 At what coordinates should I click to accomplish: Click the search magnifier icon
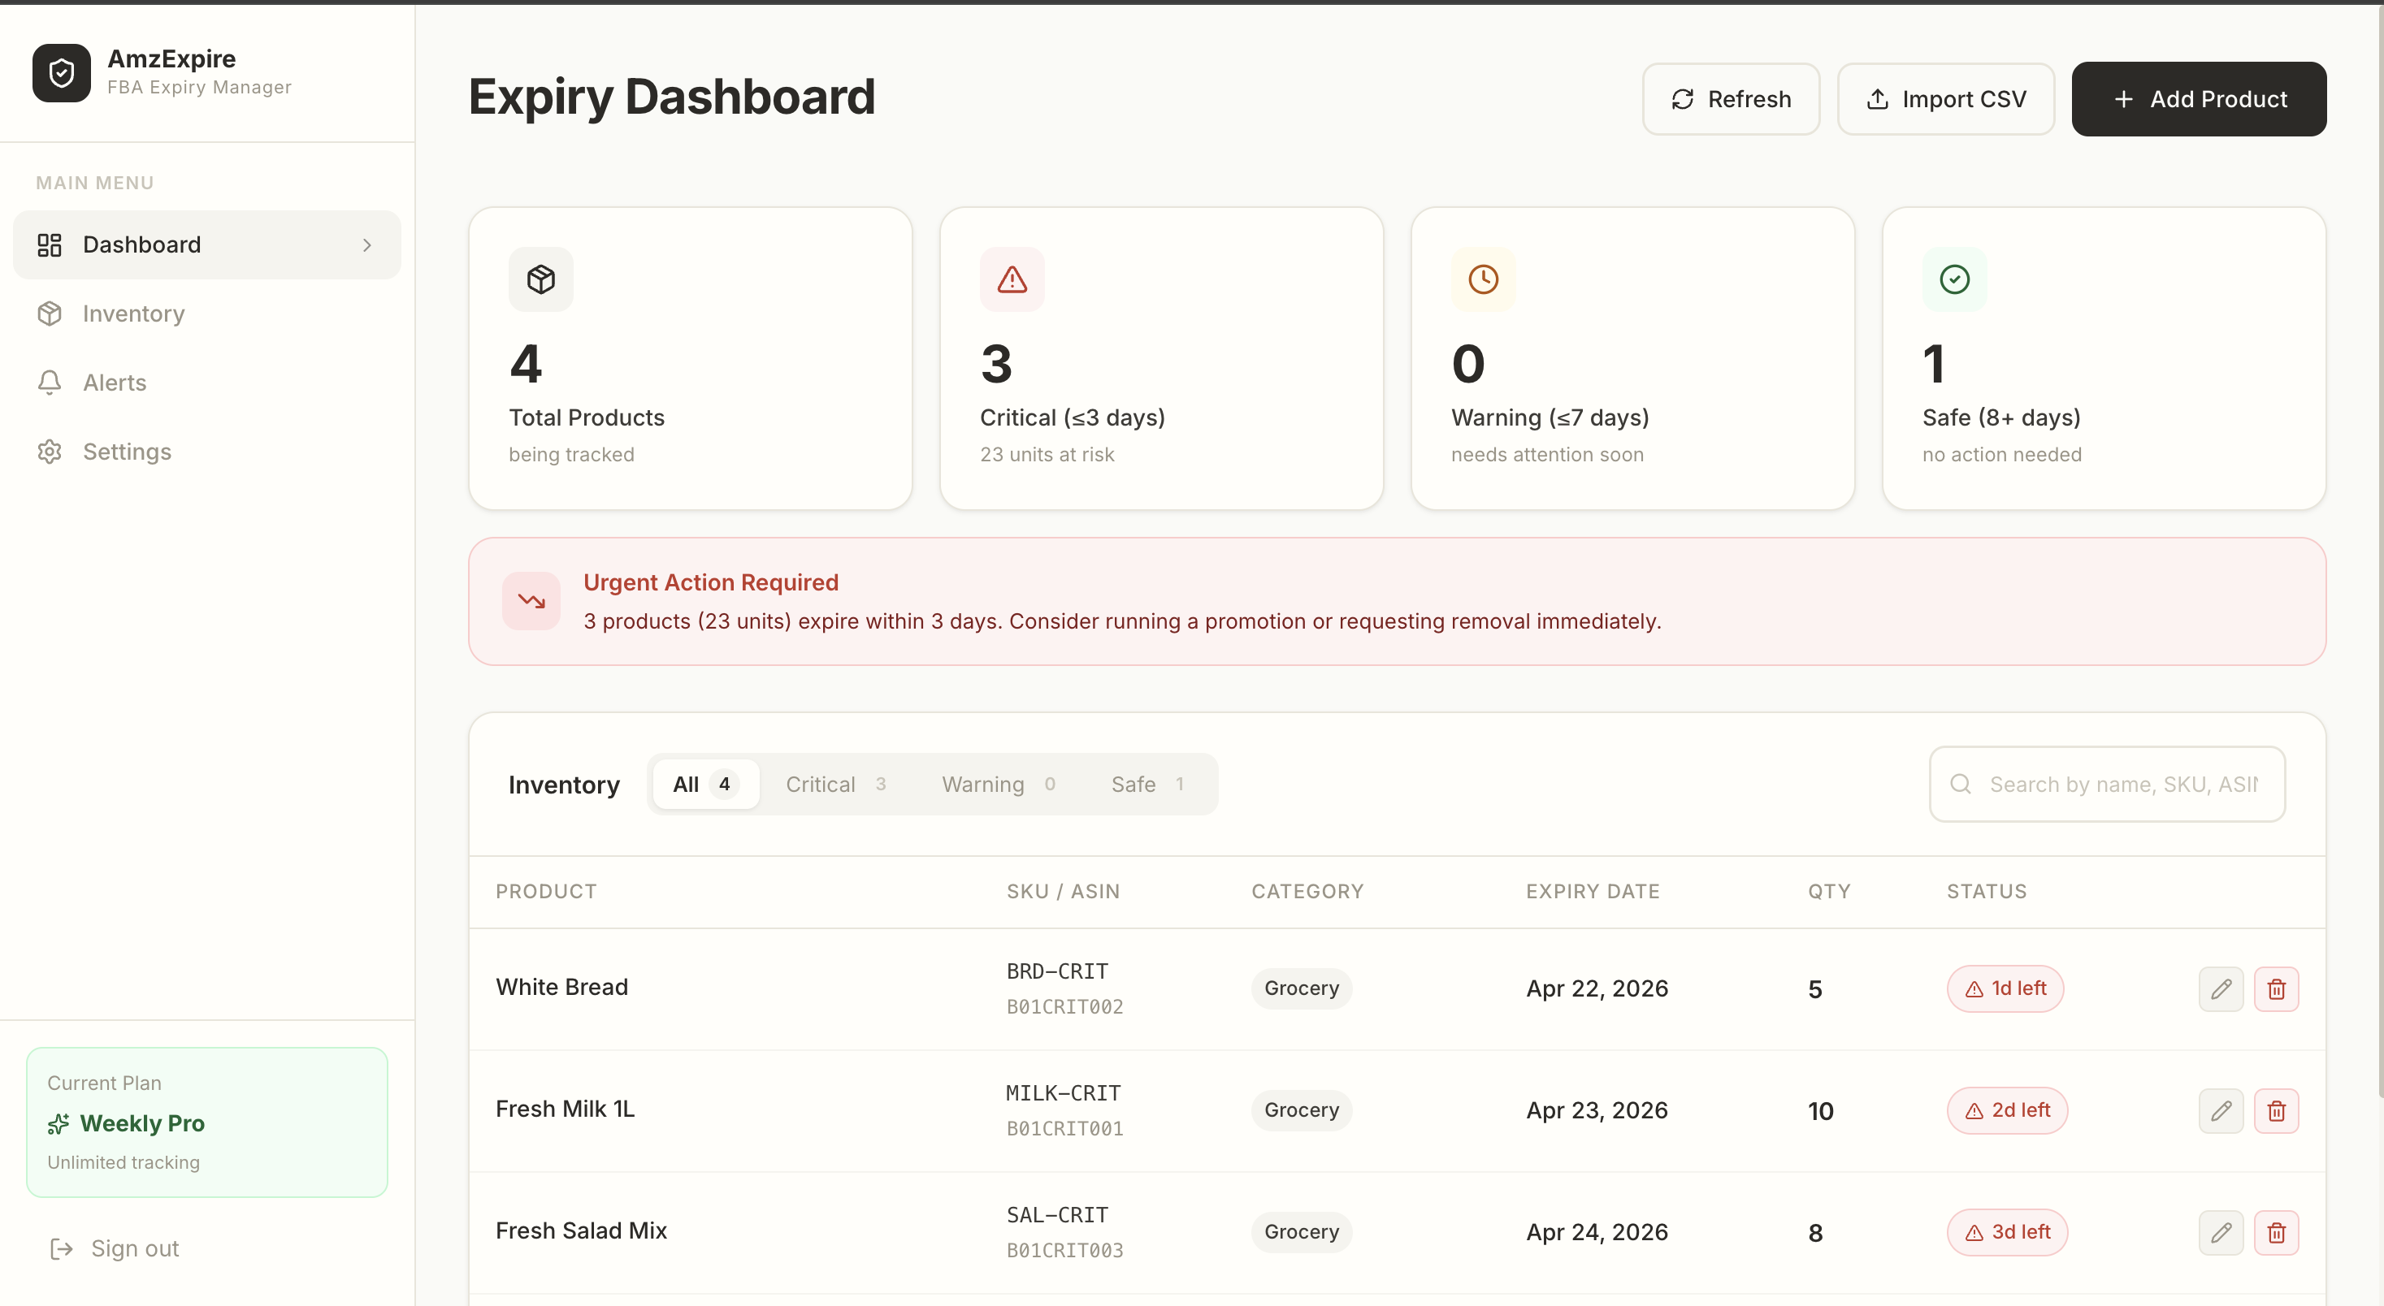tap(1960, 785)
